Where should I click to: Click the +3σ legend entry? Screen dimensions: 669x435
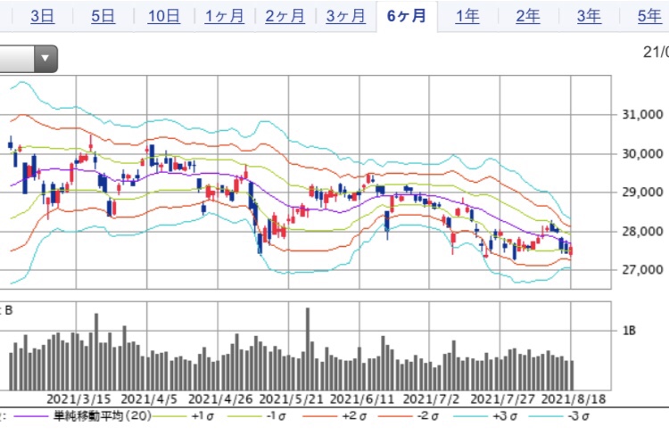[505, 415]
